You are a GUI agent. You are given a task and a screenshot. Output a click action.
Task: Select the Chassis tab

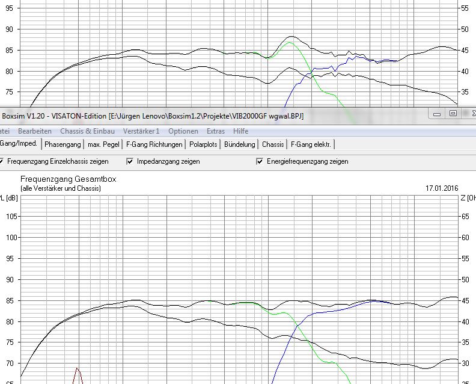(x=272, y=144)
